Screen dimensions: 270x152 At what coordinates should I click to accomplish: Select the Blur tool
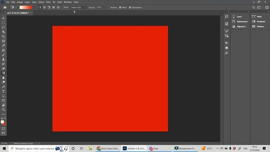click(x=3, y=78)
